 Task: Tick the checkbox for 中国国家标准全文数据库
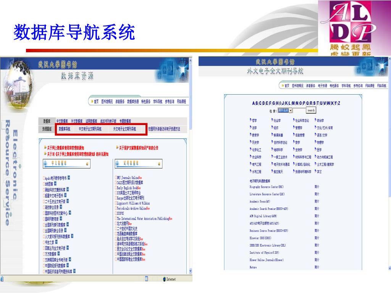pyautogui.click(x=116, y=259)
